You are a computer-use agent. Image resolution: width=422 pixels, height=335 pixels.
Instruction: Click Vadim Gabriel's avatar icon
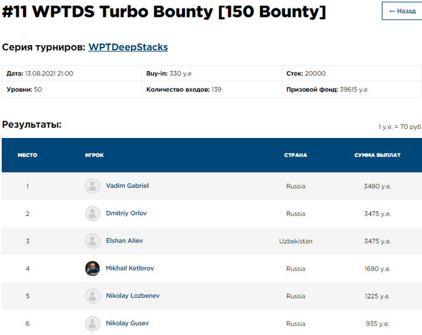pyautogui.click(x=92, y=186)
